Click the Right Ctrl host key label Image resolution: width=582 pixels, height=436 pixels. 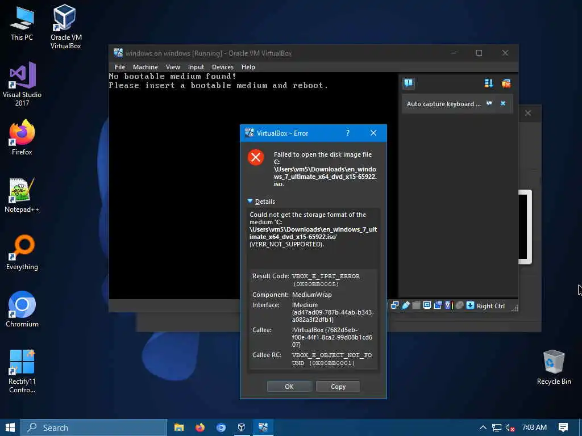click(x=490, y=306)
